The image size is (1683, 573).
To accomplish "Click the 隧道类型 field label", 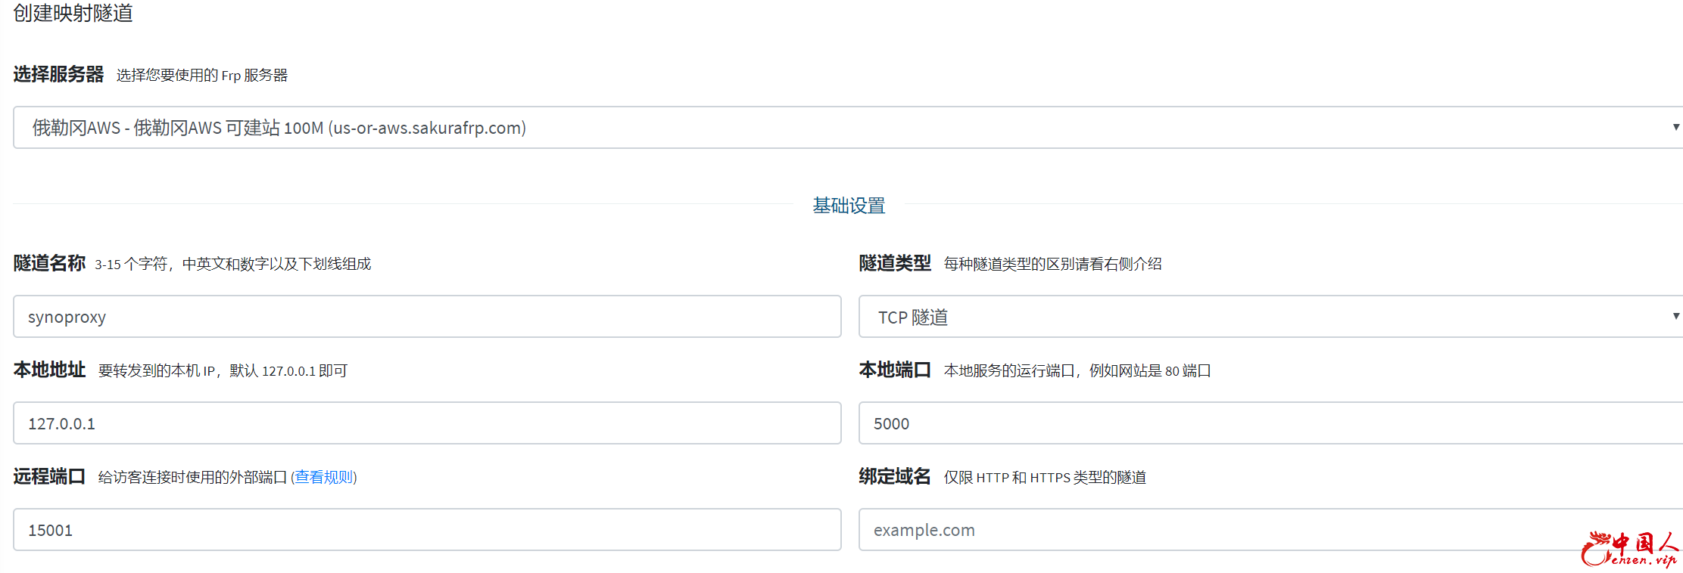I will coord(895,263).
